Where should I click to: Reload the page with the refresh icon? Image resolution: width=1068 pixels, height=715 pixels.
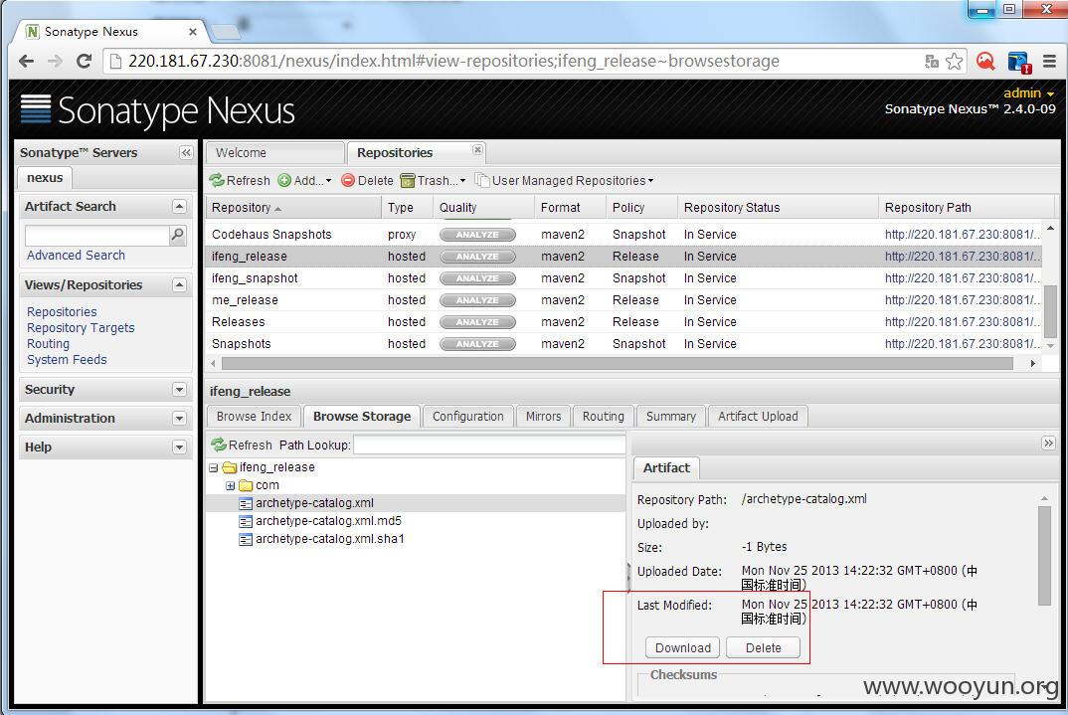point(84,62)
